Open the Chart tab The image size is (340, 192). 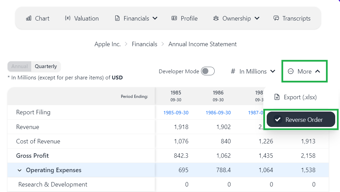38,18
